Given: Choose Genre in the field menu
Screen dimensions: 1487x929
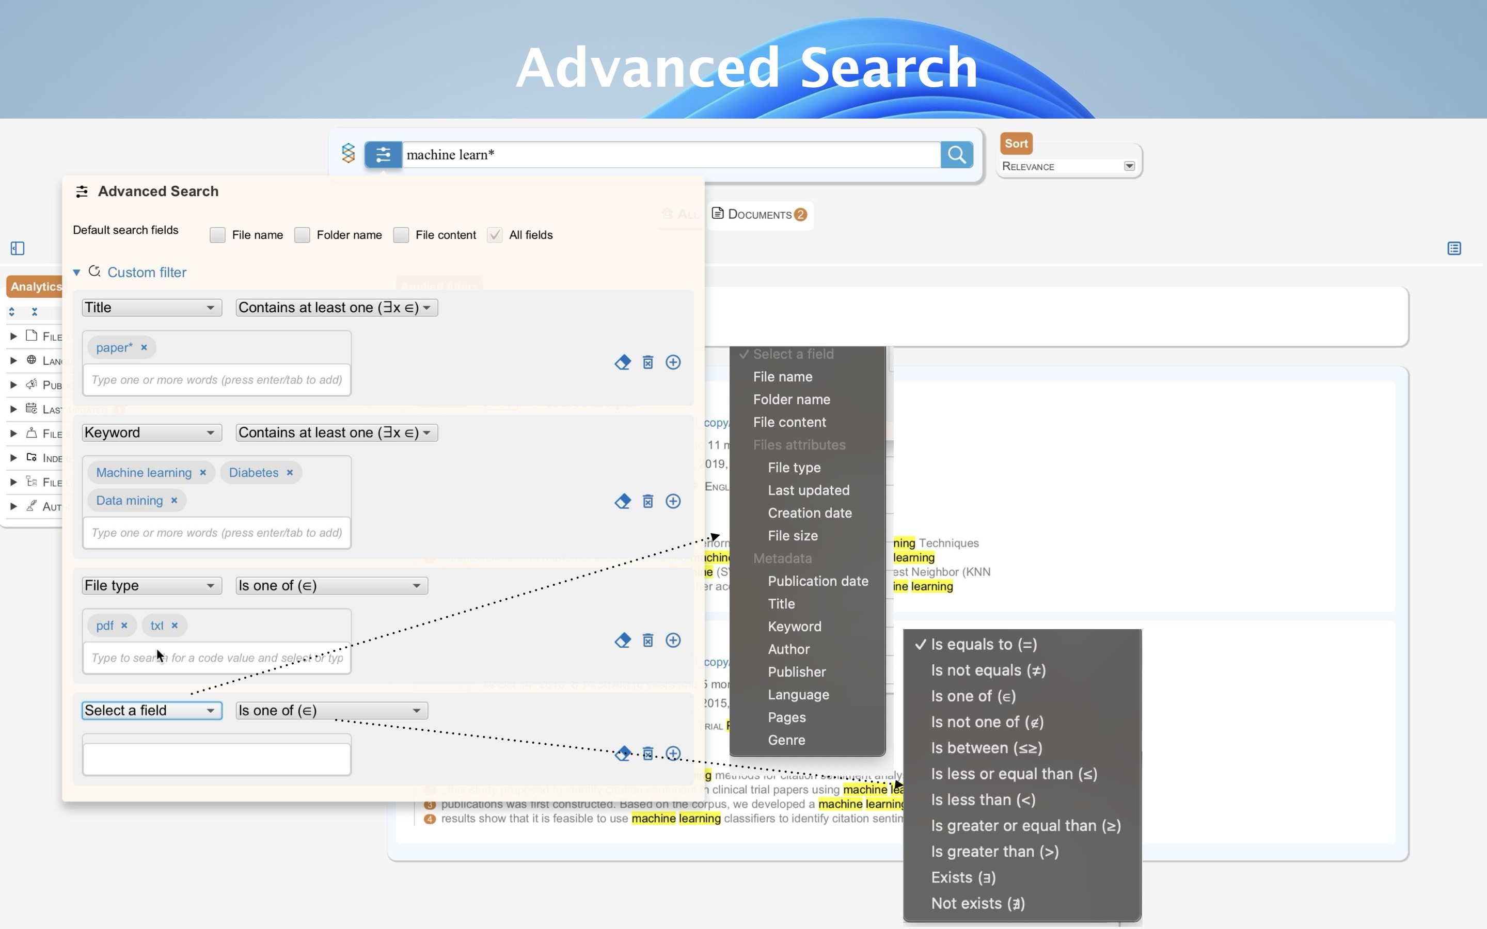Looking at the screenshot, I should [x=786, y=741].
